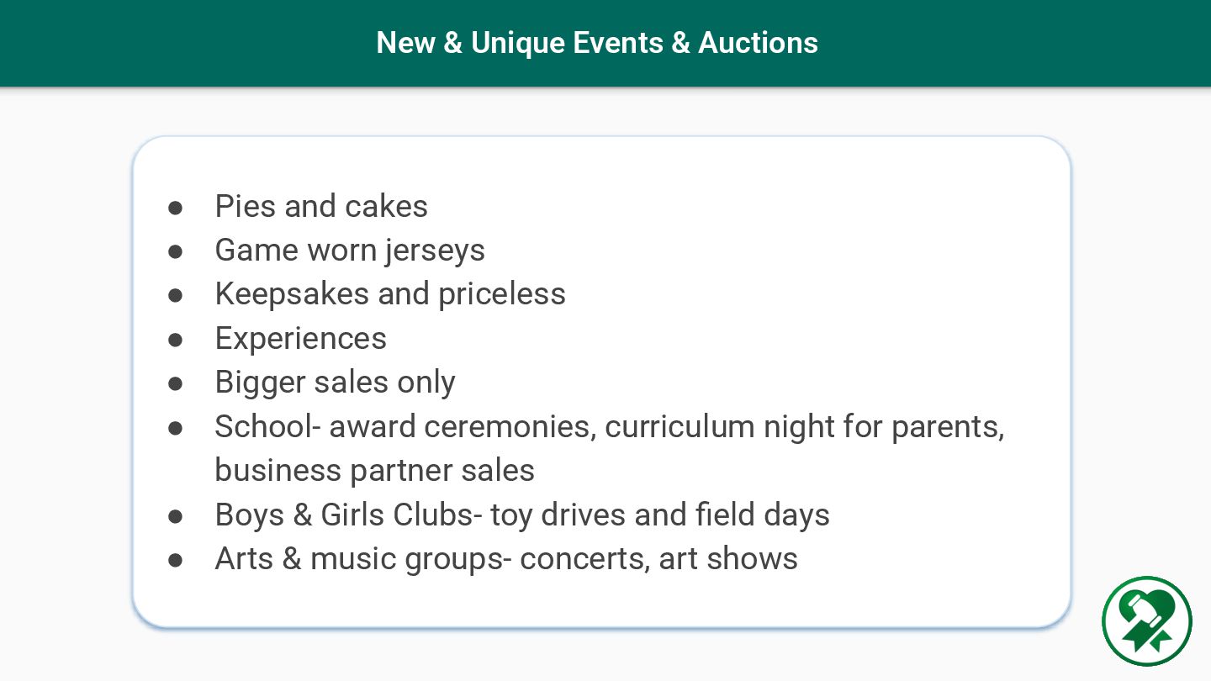
Task: Click the School- award ceremonies line
Action: click(610, 427)
